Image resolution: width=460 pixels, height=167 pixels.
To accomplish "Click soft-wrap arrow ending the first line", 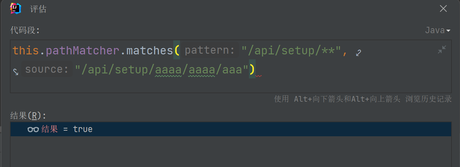I will (x=359, y=53).
